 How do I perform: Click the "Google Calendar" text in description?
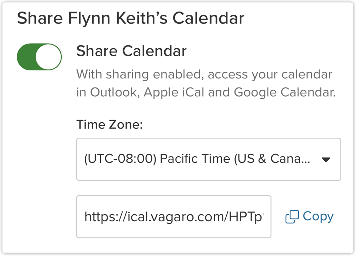pos(285,92)
